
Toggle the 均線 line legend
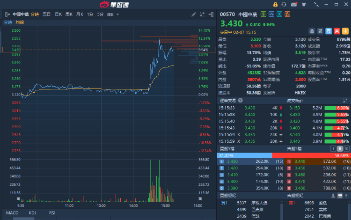20,22
